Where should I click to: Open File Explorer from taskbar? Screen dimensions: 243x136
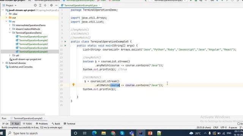(x=104, y=133)
